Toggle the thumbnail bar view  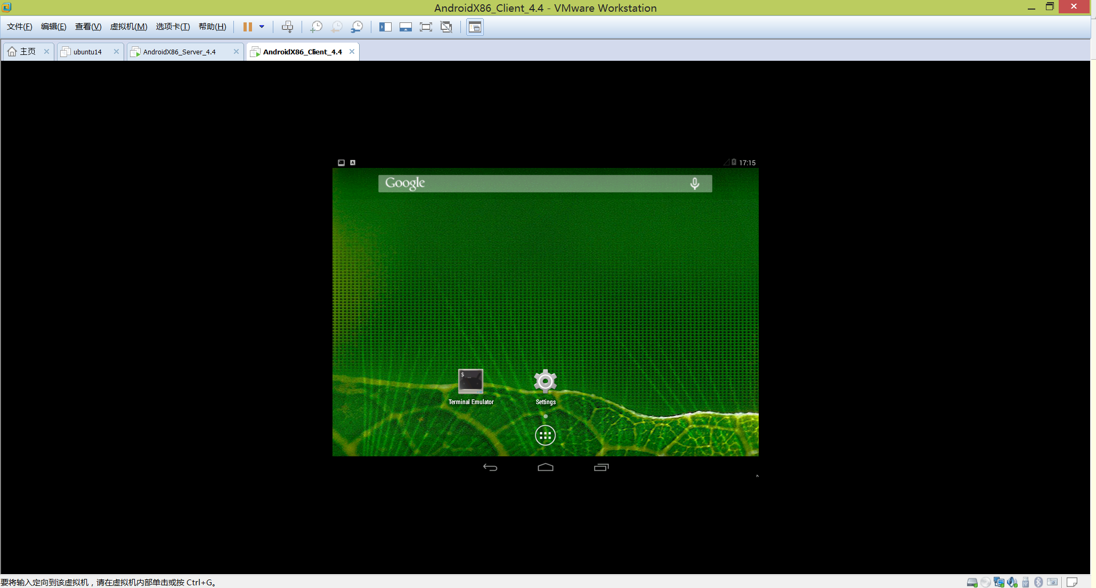[x=405, y=27]
